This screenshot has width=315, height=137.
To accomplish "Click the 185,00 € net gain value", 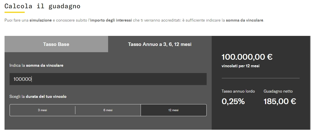I will click(x=280, y=101).
